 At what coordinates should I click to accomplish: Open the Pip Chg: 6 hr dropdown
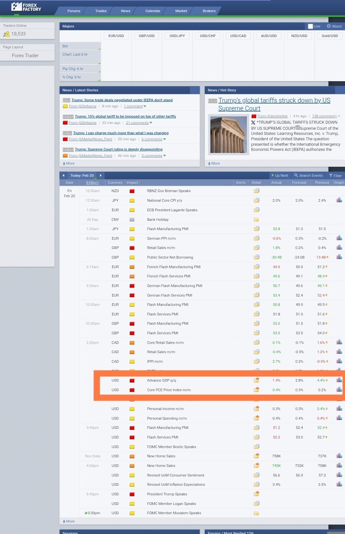click(x=80, y=69)
